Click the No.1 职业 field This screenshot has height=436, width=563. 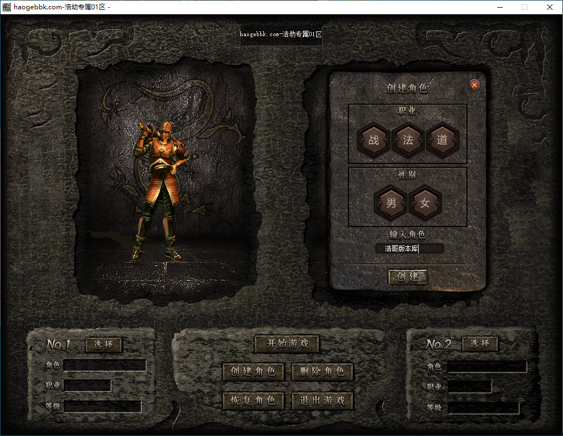pos(88,386)
